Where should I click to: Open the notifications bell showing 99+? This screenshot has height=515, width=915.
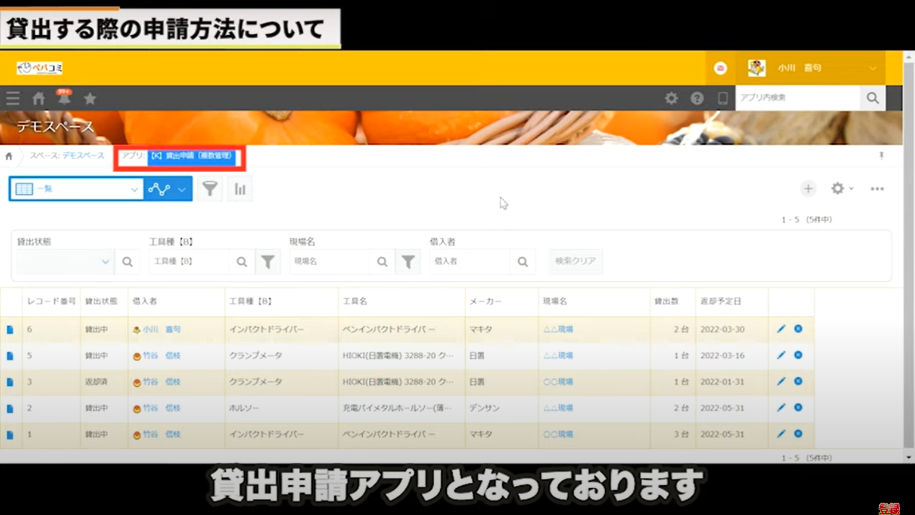pyautogui.click(x=64, y=98)
